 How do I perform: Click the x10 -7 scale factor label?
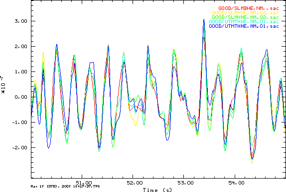point(3,85)
